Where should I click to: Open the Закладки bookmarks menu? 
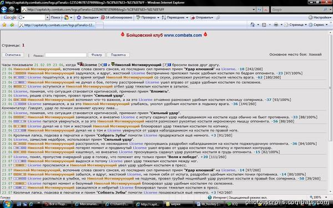(88, 17)
